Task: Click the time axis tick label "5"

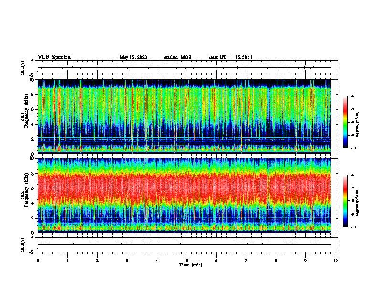Action: [187, 261]
